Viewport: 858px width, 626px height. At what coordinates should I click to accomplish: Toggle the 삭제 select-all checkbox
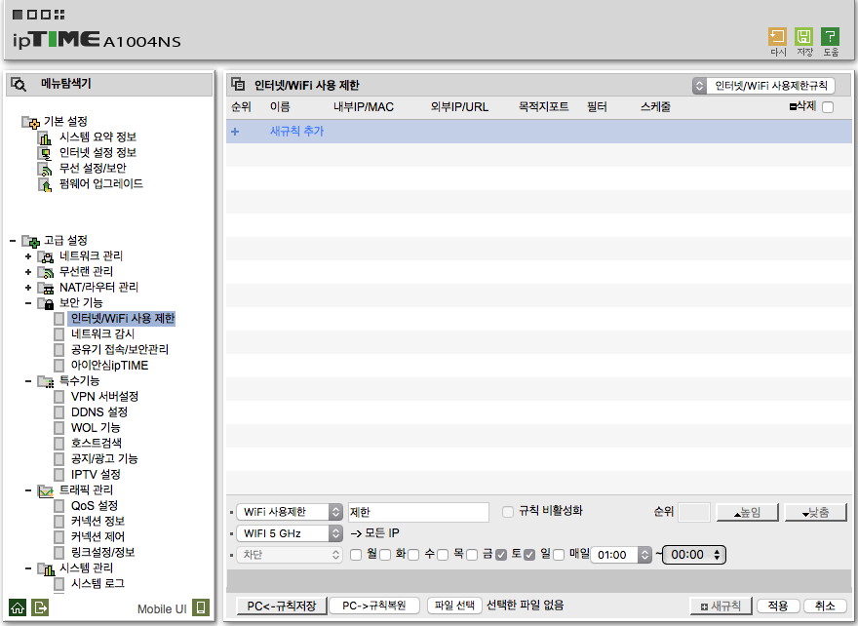pos(828,107)
